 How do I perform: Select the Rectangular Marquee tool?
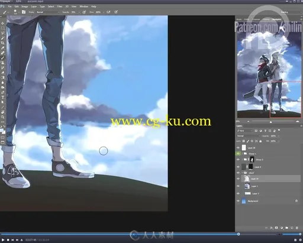point(3,28)
